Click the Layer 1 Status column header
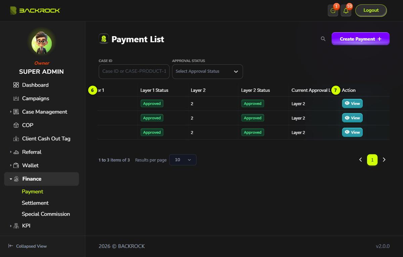 [154, 90]
